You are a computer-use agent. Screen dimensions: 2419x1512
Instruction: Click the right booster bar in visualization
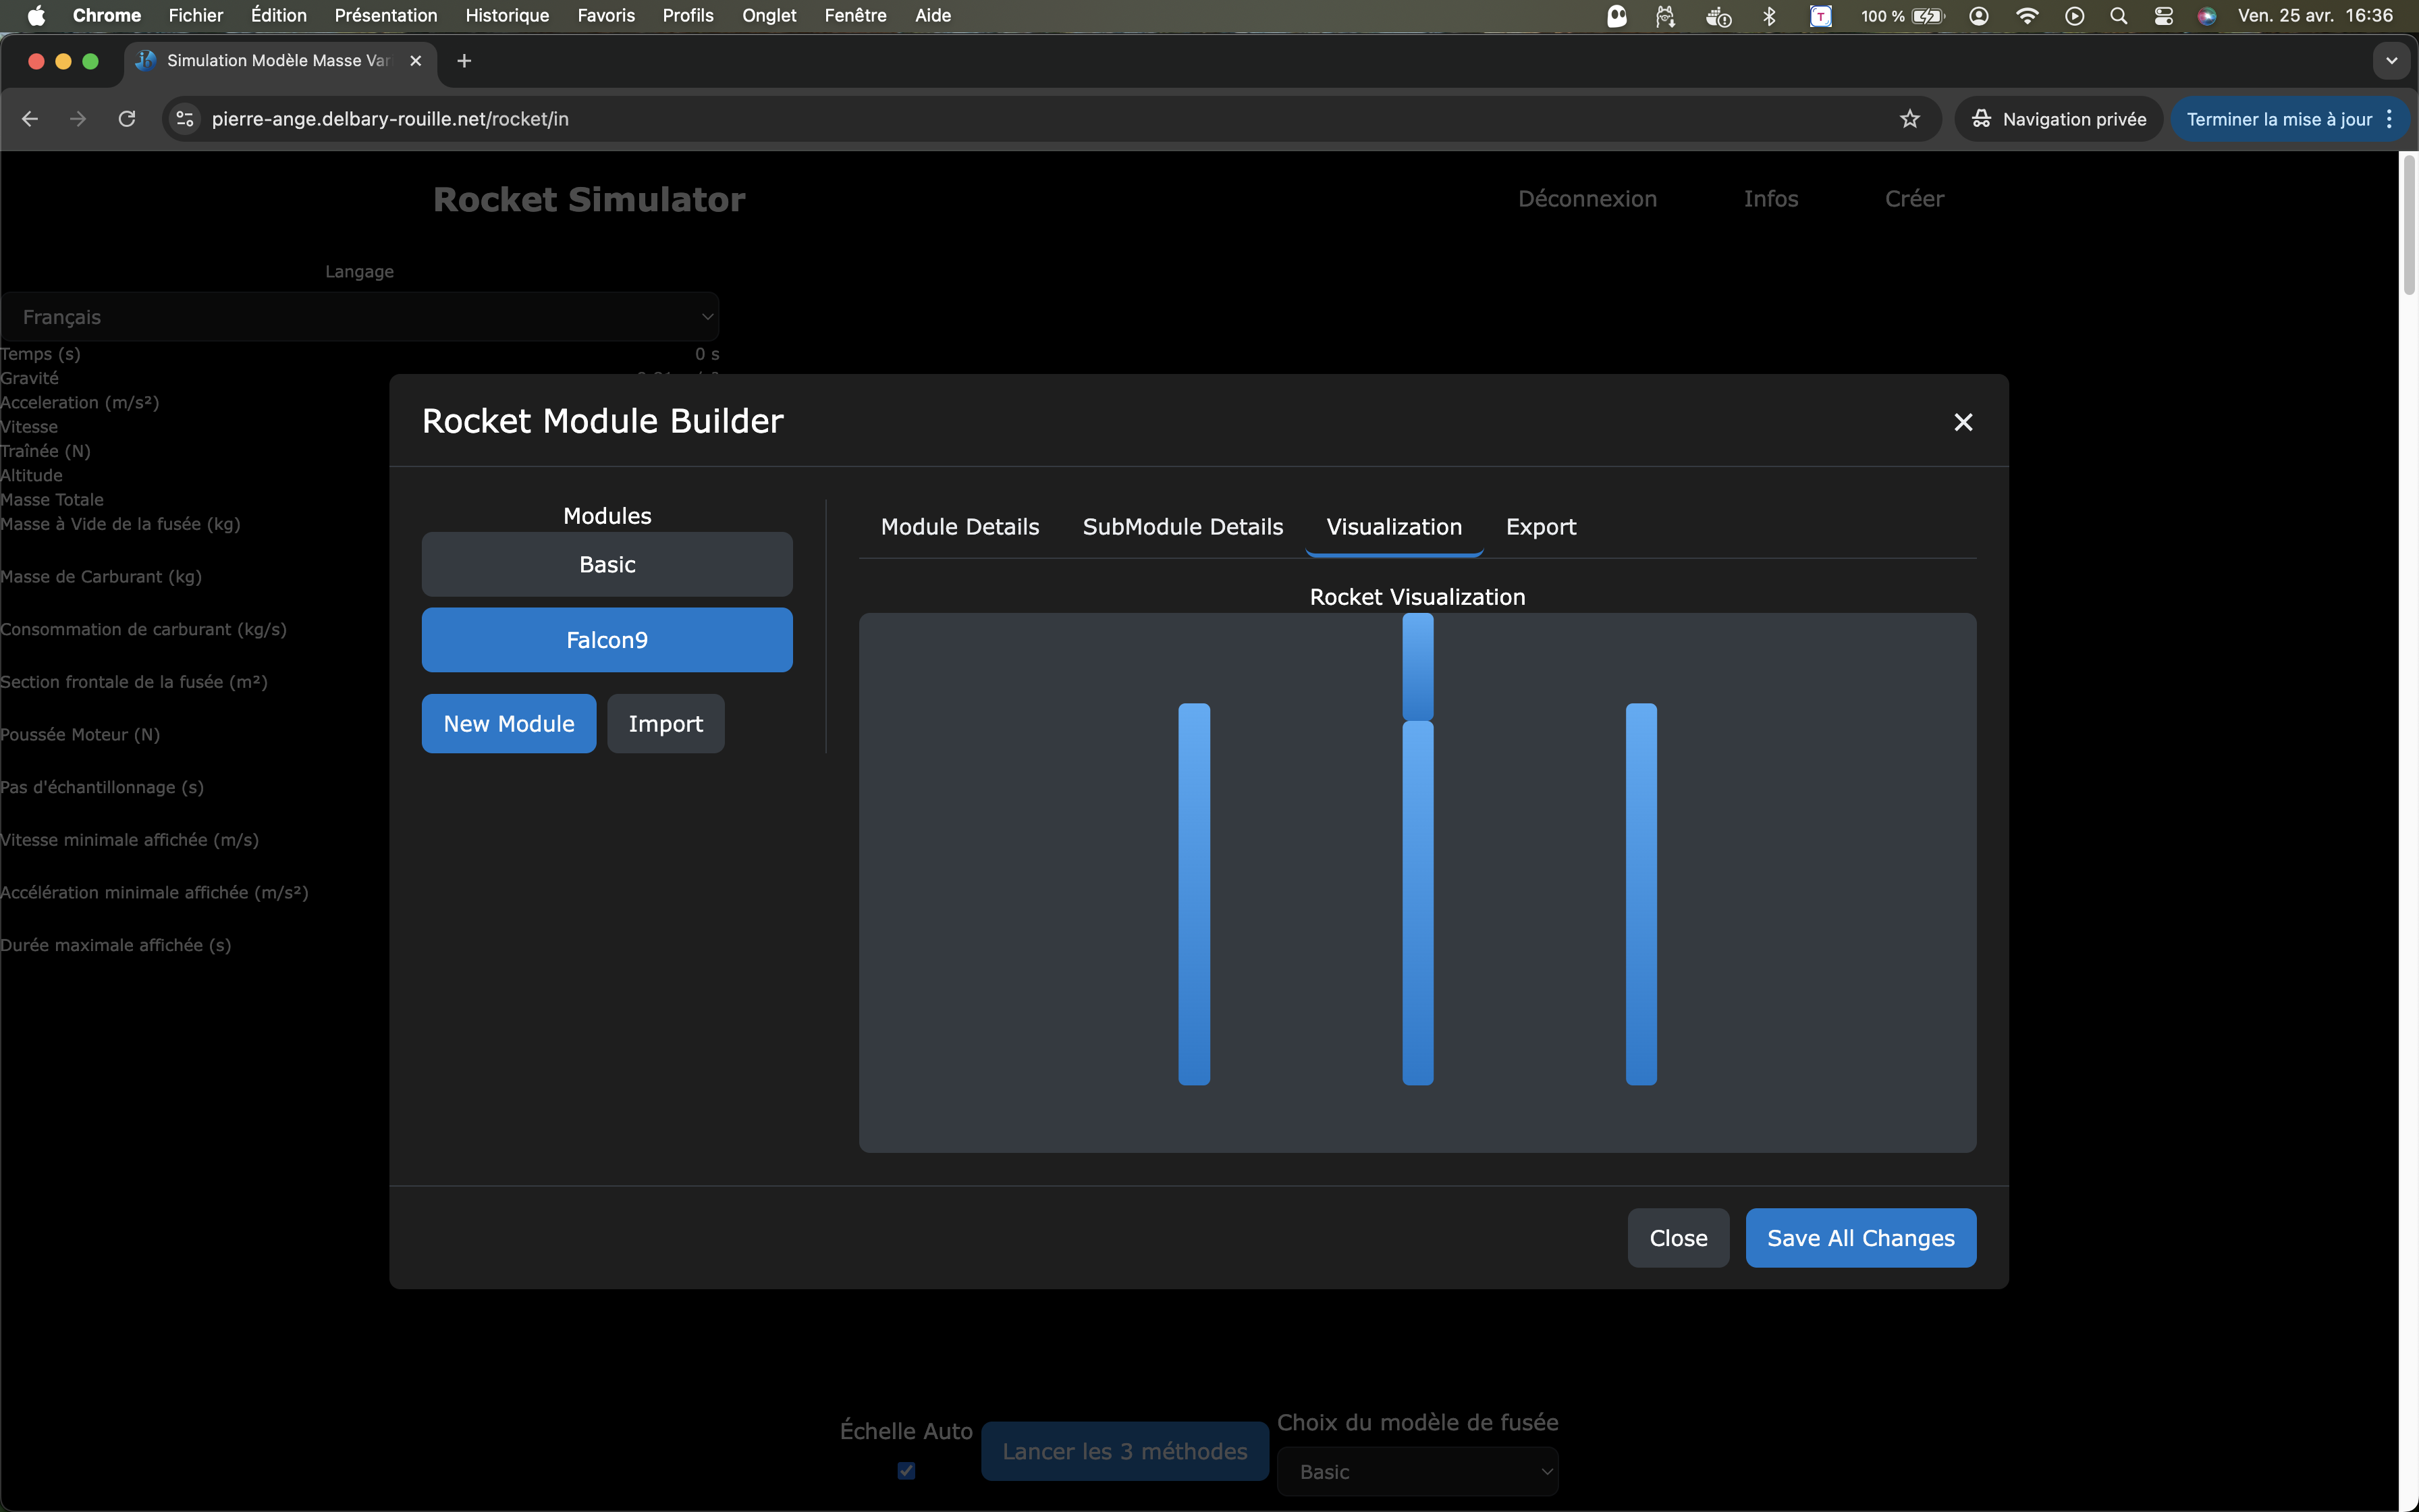click(1641, 894)
